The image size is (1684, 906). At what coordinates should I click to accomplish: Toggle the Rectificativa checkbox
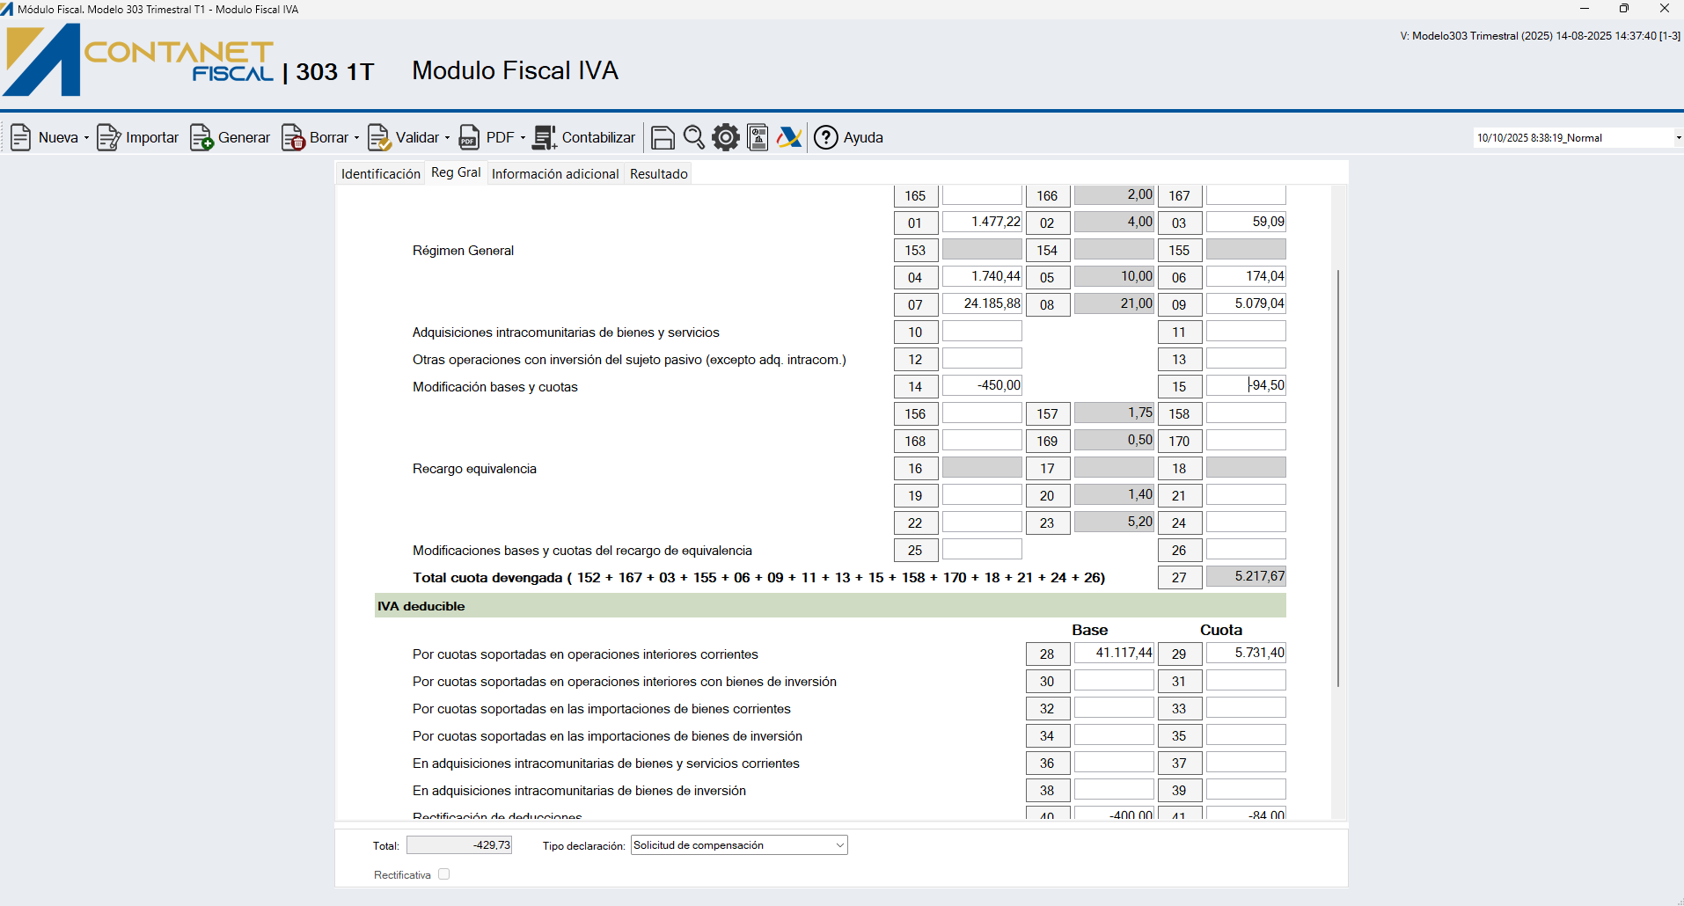click(444, 874)
